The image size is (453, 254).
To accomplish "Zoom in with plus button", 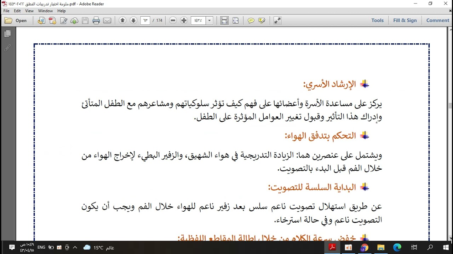I will click(184, 20).
